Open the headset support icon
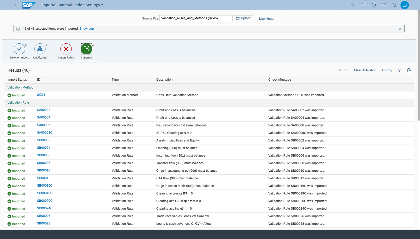Screen dimensions: 420x239 coord(374,5)
